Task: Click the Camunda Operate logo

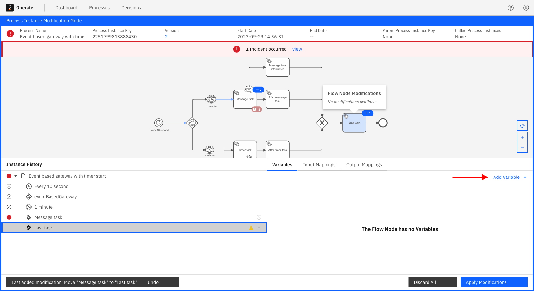Action: pos(10,8)
